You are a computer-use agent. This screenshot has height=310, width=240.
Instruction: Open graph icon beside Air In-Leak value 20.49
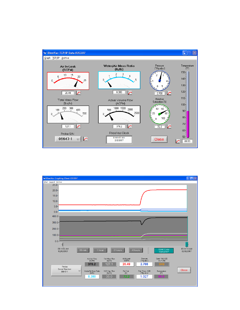[x=78, y=93]
